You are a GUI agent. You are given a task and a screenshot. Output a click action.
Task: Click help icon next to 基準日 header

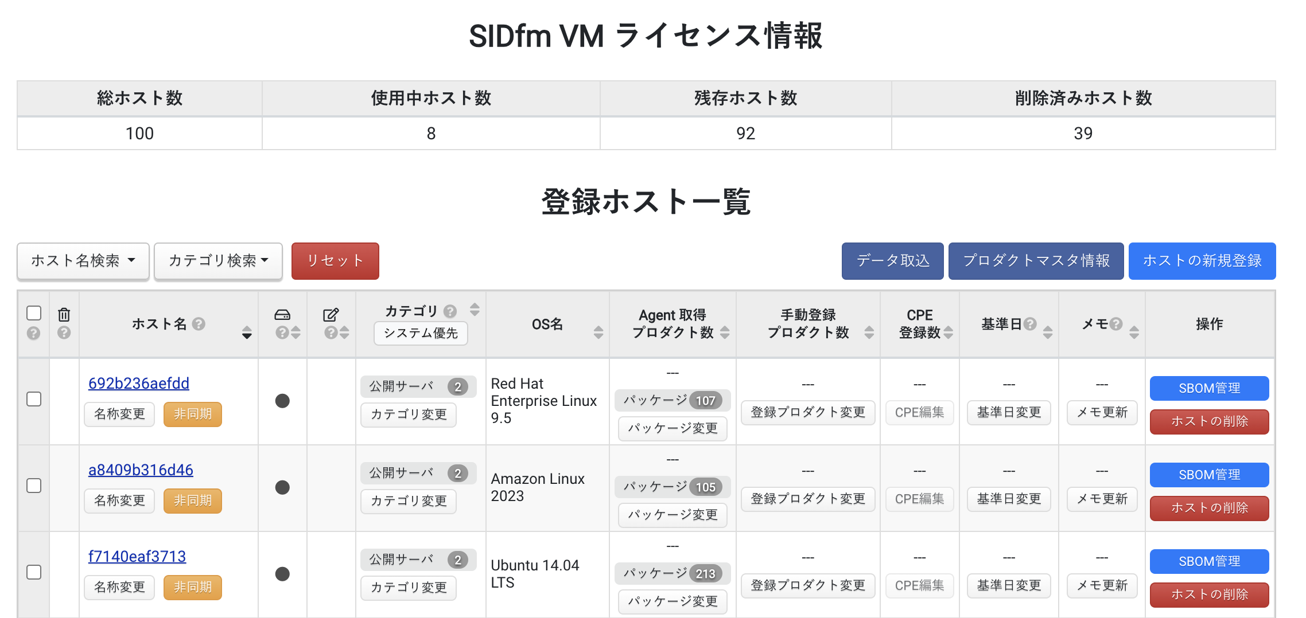pos(1030,324)
